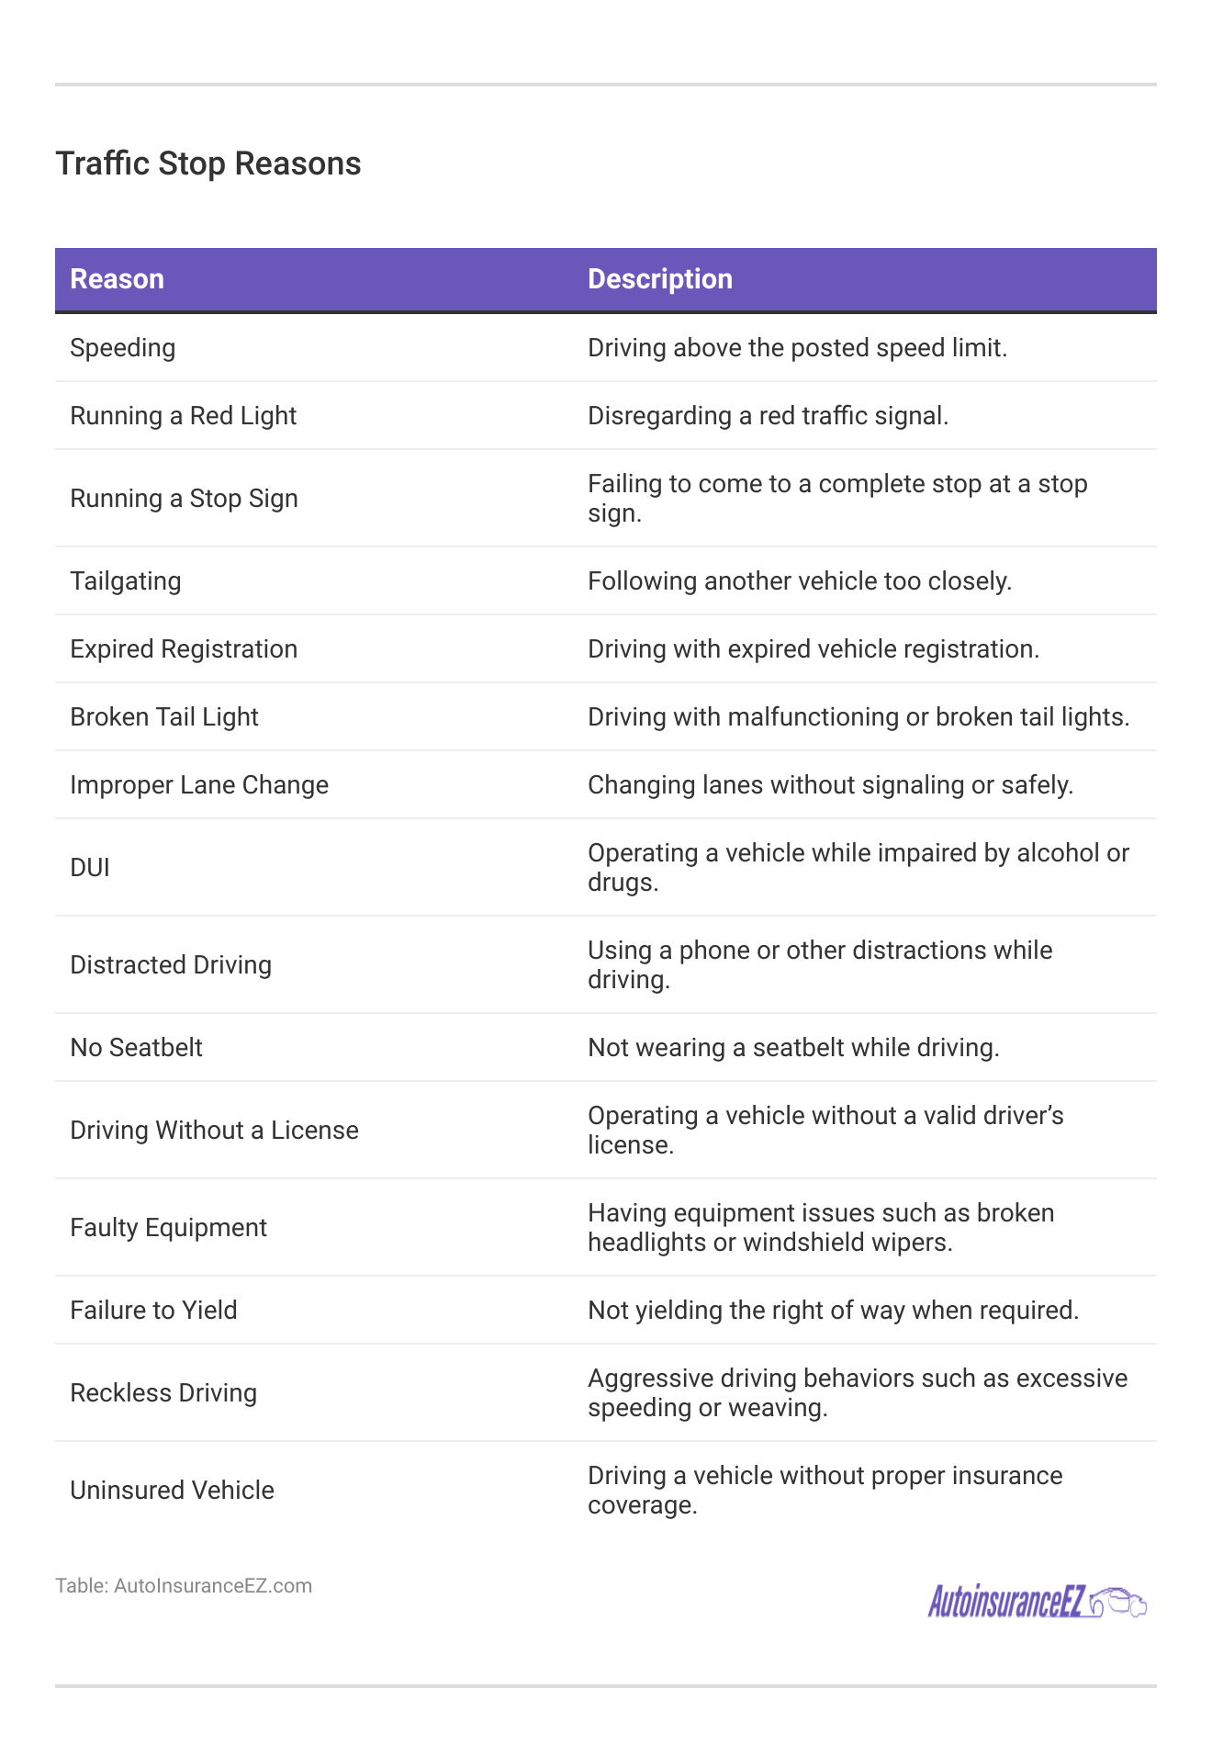Select the No Seatbelt cell
1212x1756 pixels.
137,1048
